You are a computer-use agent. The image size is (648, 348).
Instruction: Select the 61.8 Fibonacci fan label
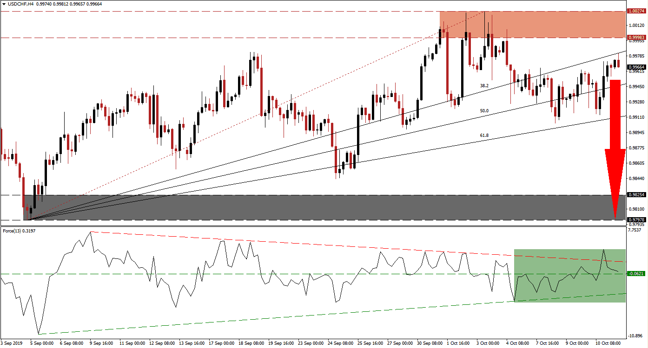tap(484, 135)
